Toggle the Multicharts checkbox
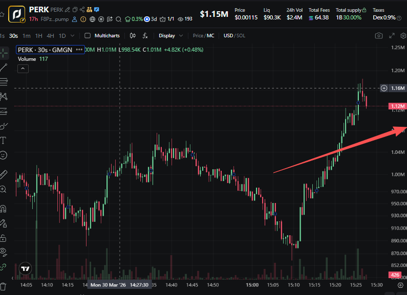 88,36
